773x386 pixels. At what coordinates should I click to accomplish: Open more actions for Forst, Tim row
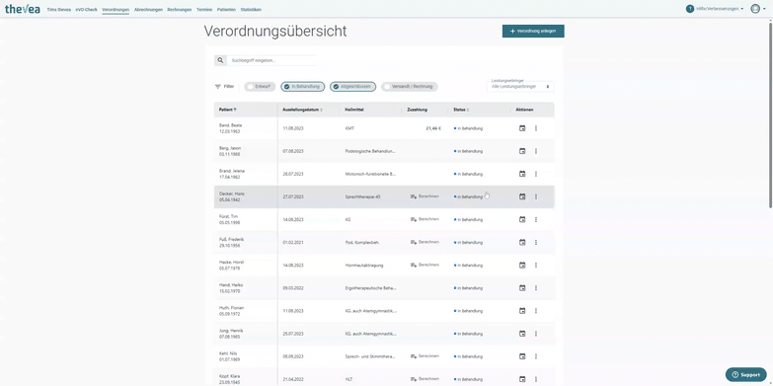point(536,219)
